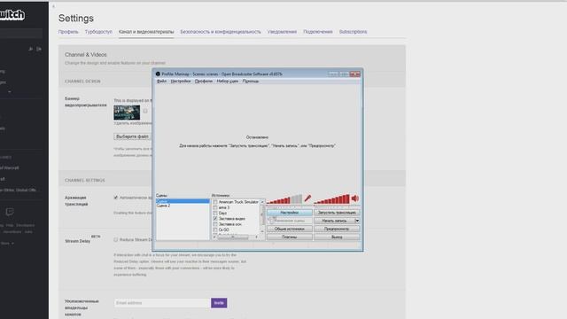Viewport: 567px width, 319px height.
Task: Mute the desktop speaker icon in OBS
Action: pos(355,198)
